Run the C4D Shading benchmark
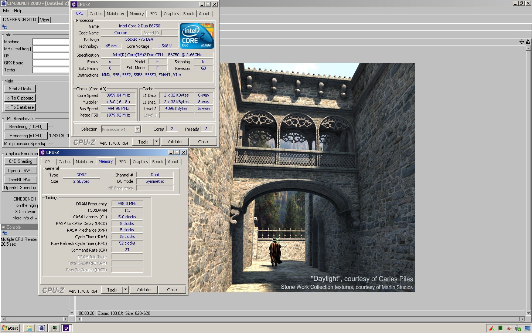 click(21, 161)
